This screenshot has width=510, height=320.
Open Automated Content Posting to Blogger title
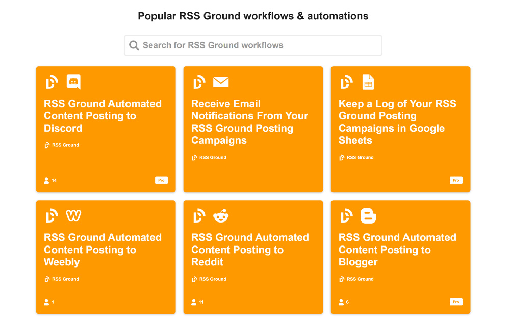[x=397, y=250]
